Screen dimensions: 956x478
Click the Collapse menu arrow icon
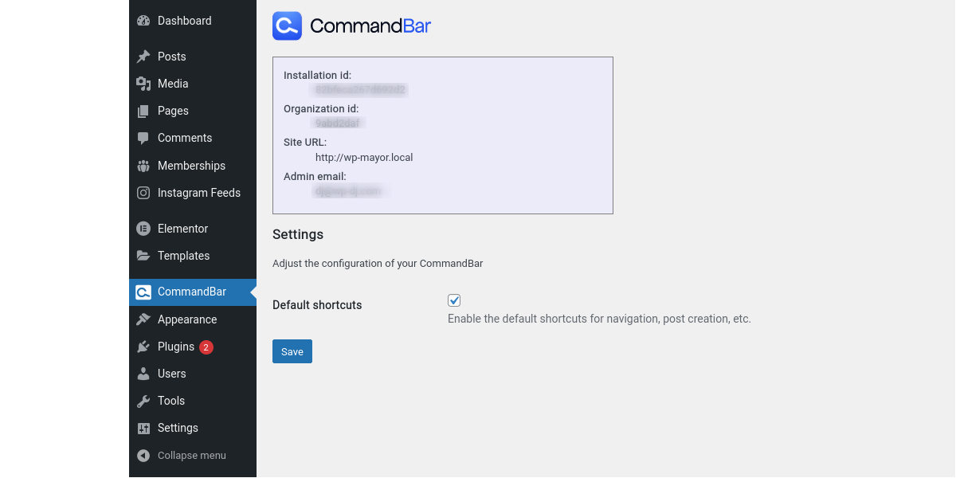[x=143, y=456]
